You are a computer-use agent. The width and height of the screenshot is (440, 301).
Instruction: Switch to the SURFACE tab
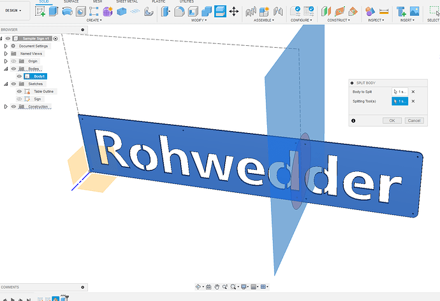[x=71, y=1]
